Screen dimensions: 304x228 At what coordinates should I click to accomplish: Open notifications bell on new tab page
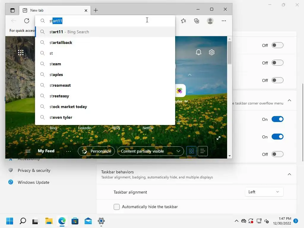coord(199,52)
